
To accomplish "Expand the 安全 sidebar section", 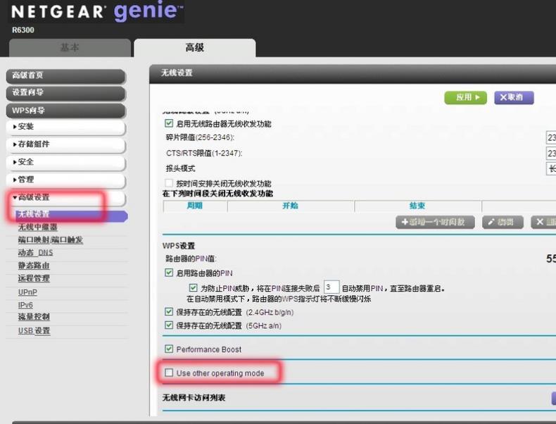I will tap(66, 162).
